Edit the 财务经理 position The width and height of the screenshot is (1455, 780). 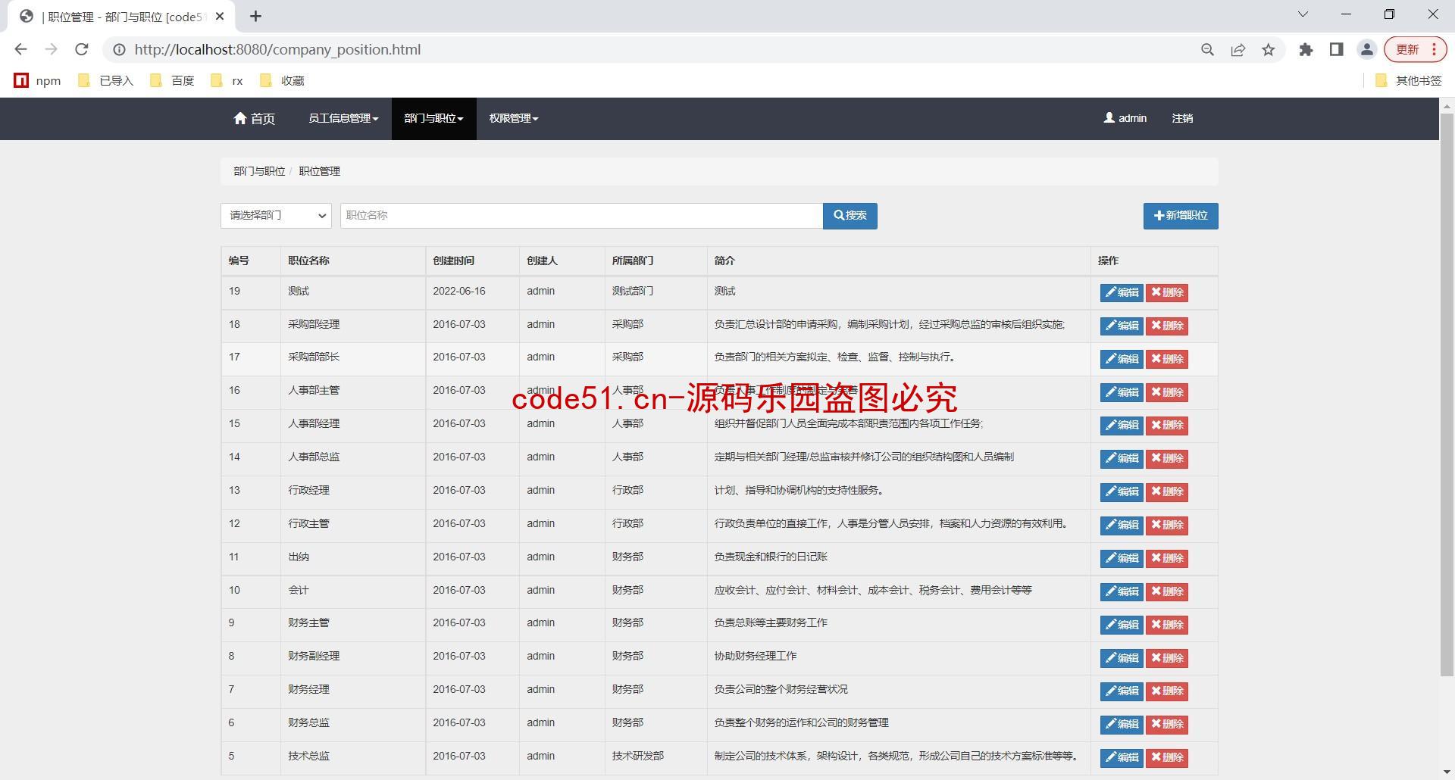click(1122, 691)
